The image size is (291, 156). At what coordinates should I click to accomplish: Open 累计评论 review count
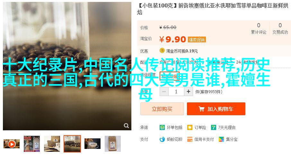(259, 29)
